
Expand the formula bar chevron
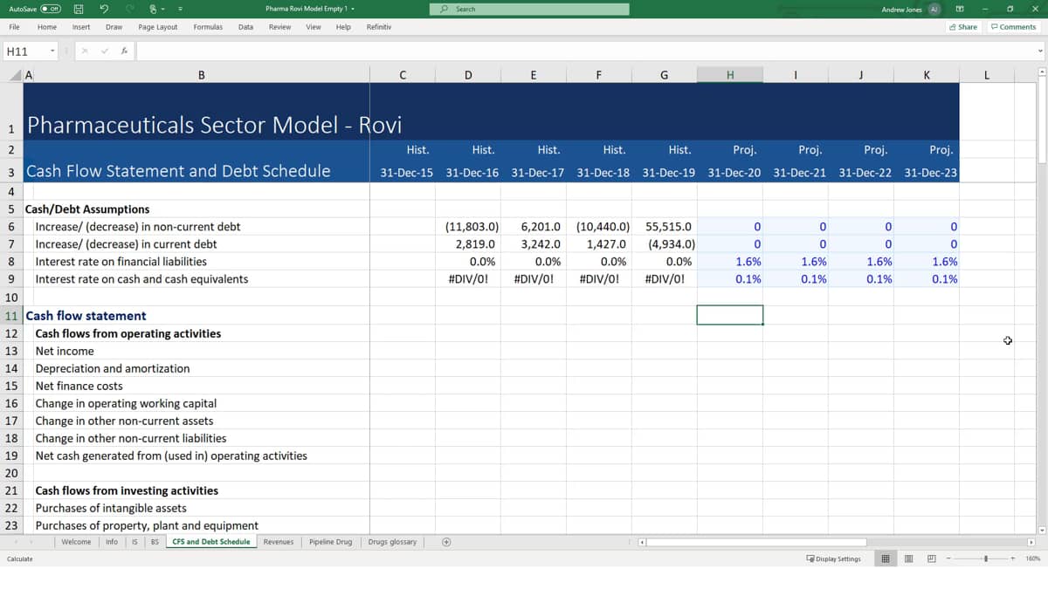[x=1040, y=51]
